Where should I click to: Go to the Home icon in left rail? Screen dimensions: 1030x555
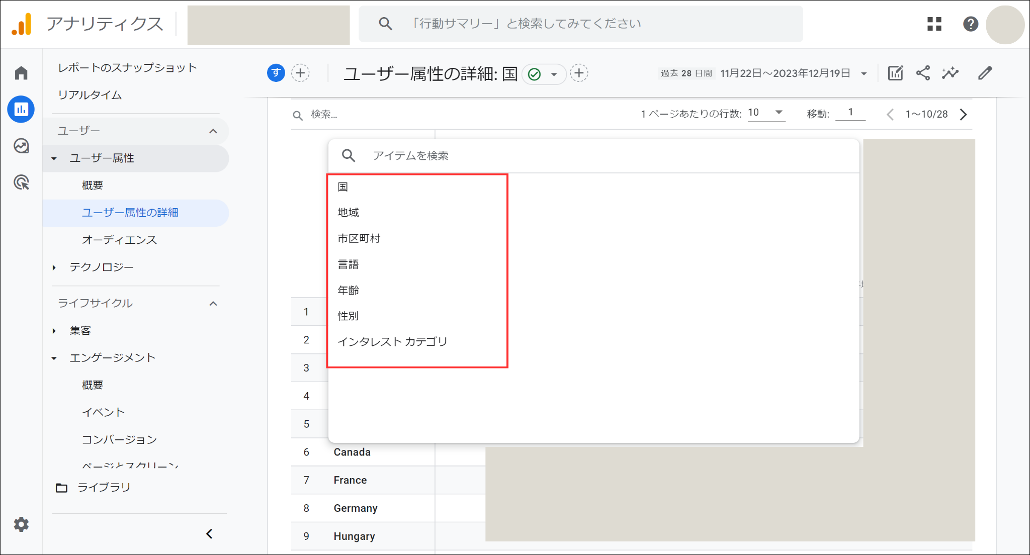21,73
